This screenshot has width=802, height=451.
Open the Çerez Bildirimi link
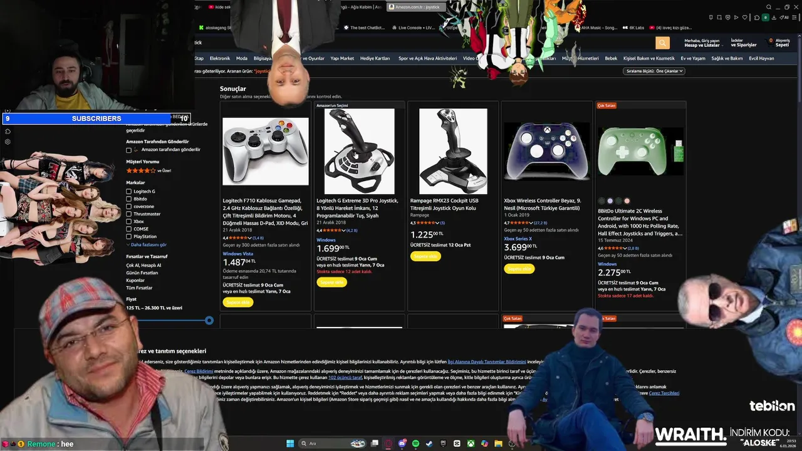[199, 371]
